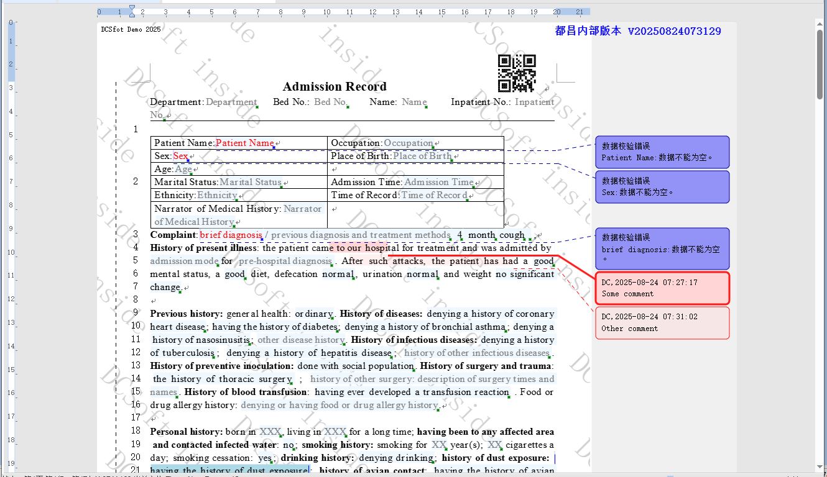This screenshot has width=827, height=477.
Task: Click the Marital Status field
Action: (251, 182)
